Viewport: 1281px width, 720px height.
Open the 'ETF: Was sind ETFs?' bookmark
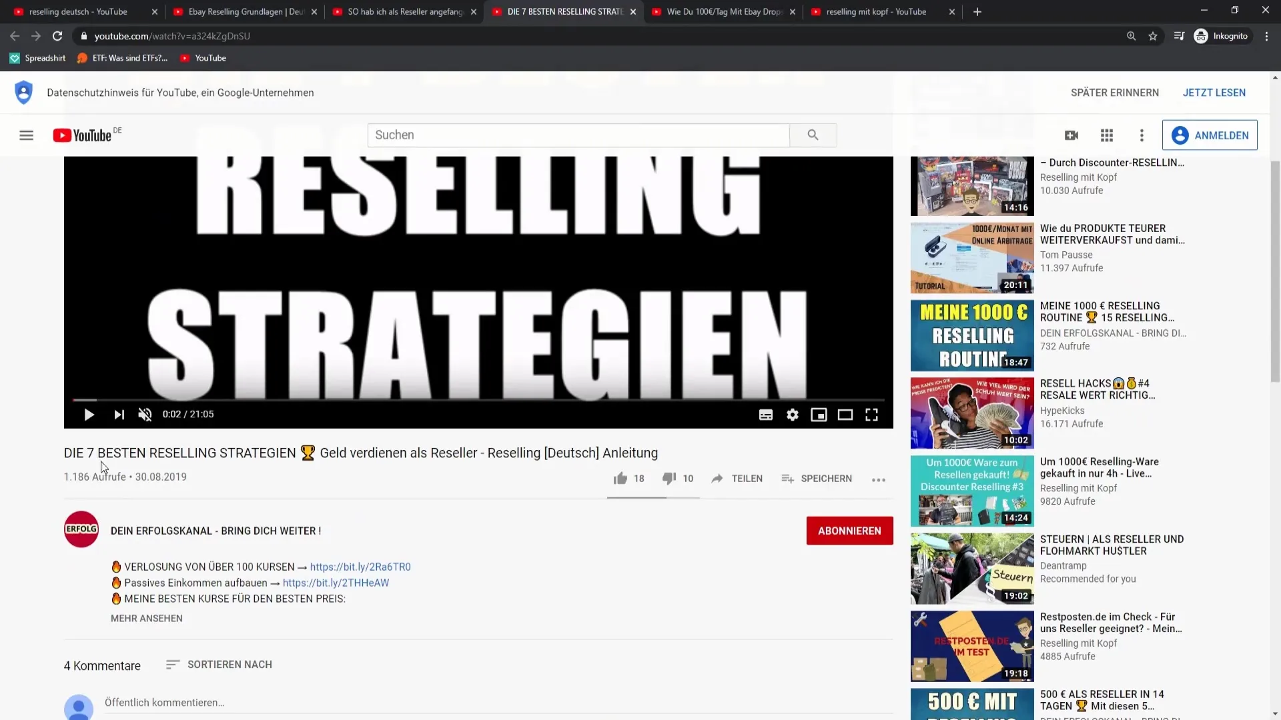tap(122, 58)
